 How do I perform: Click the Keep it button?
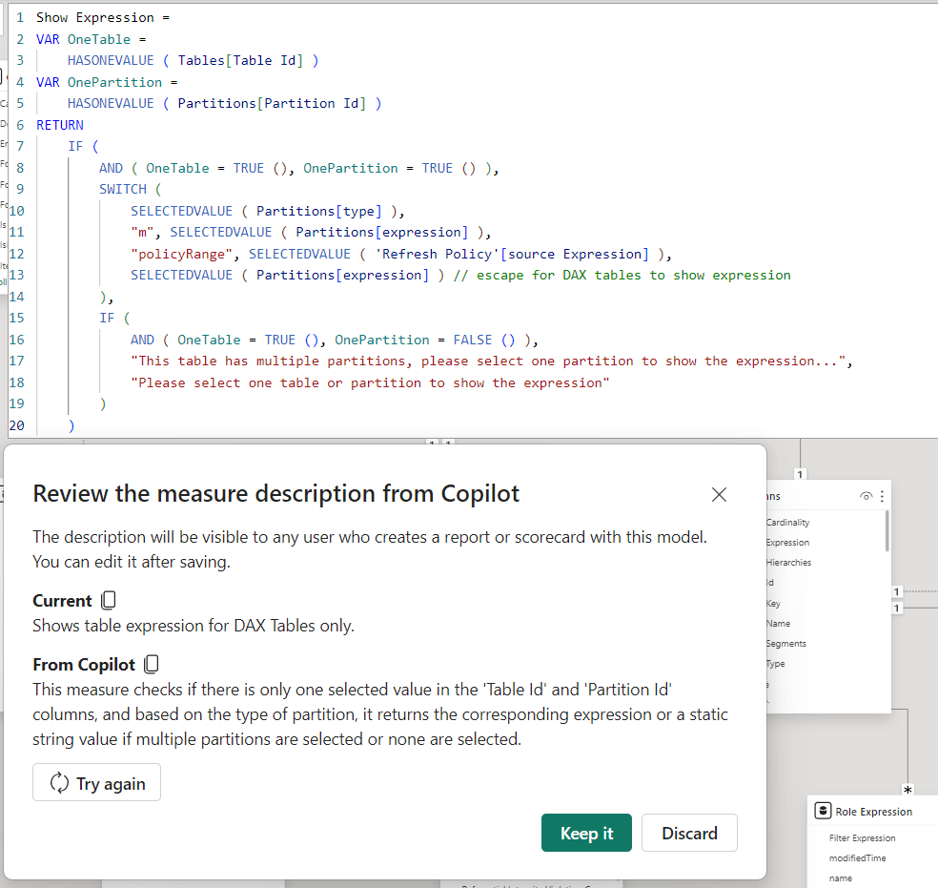coord(586,832)
